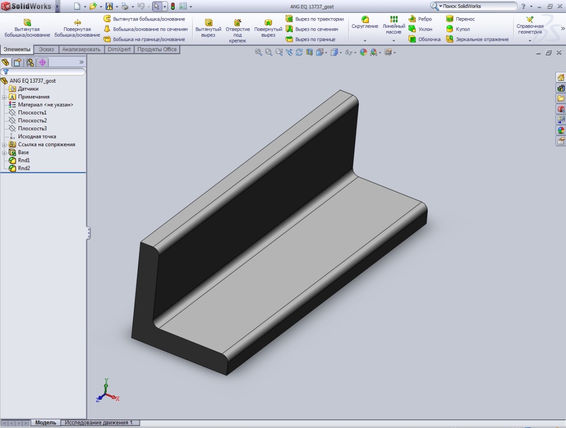Click the Rotate View icon
Screen dimensions: 566x428
click(299, 52)
